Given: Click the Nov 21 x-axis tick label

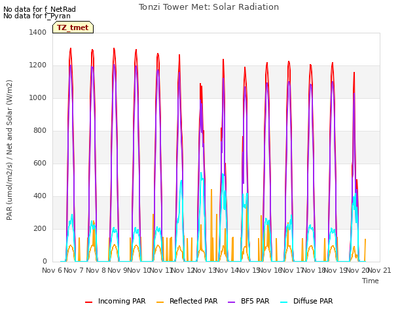Looking at the screenshot, I should coord(380,270).
